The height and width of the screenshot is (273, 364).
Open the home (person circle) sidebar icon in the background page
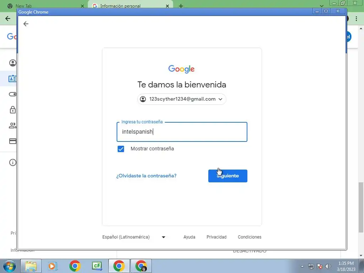tap(13, 63)
